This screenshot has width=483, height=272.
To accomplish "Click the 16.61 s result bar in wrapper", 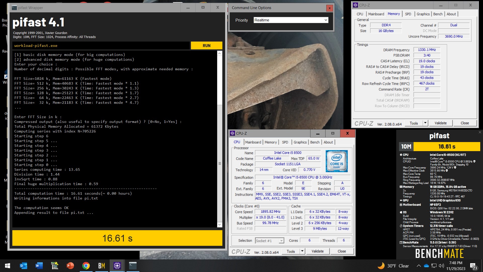I will point(117,238).
